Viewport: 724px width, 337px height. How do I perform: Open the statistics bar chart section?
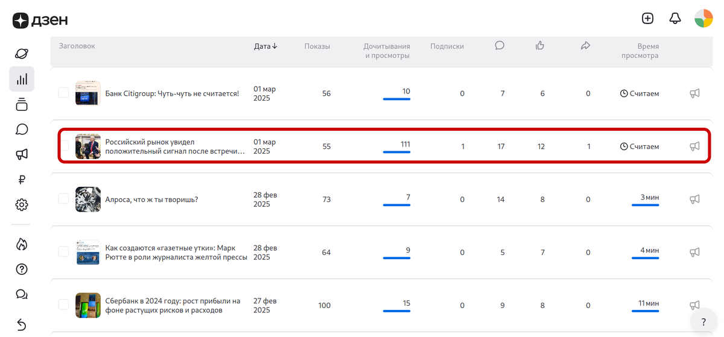[22, 79]
